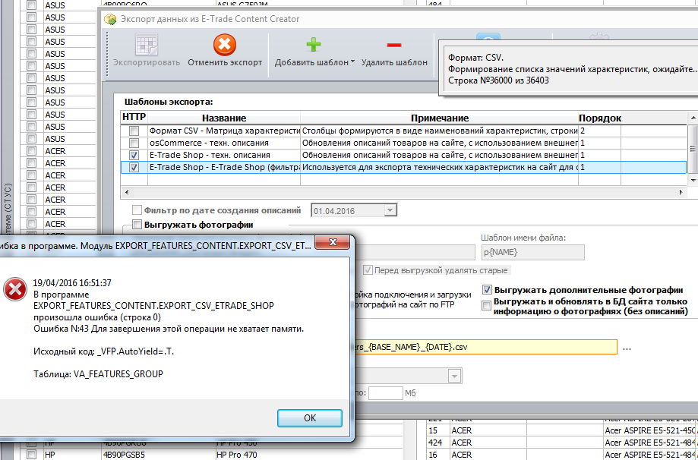Untick checkbox of E-Trade Shop - техн. описания
698x460 pixels.
click(x=134, y=155)
